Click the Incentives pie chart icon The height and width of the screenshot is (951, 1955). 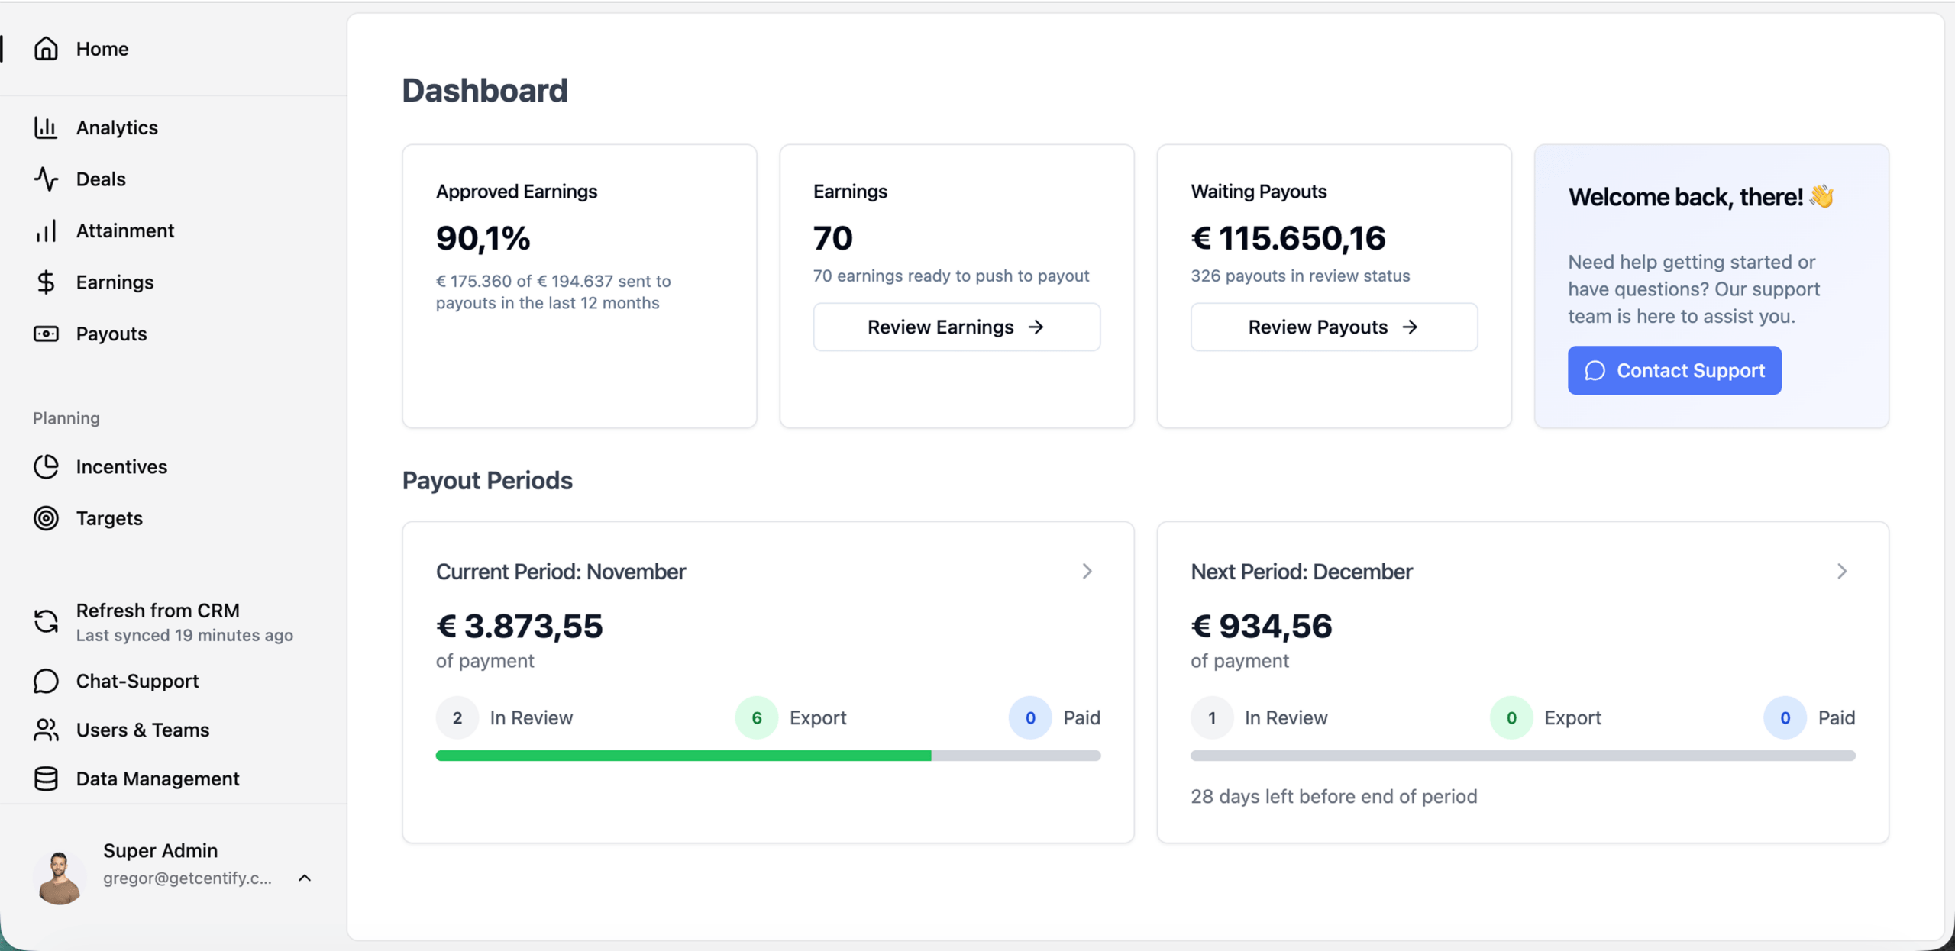tap(46, 467)
